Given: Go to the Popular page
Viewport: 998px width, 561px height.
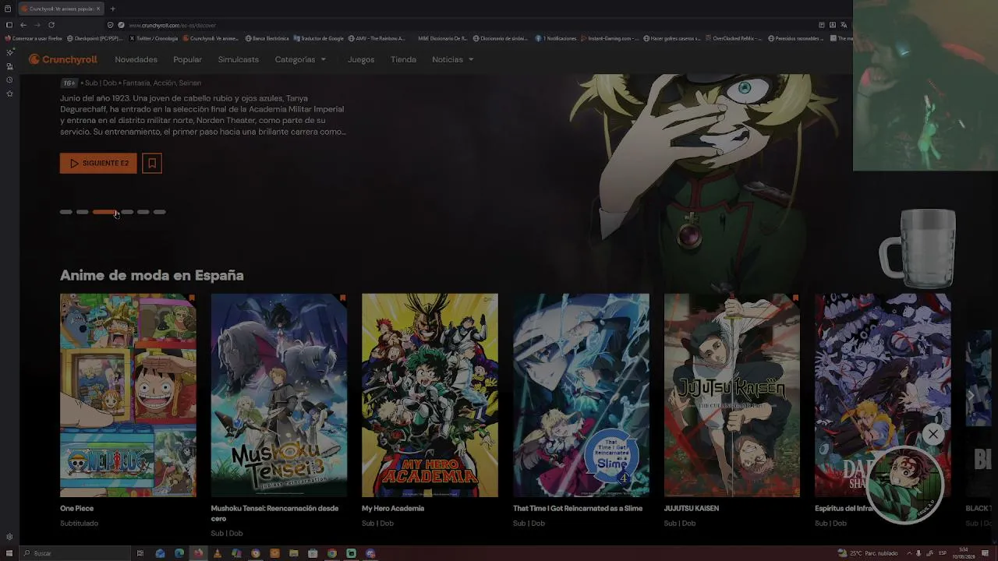Looking at the screenshot, I should 187,59.
